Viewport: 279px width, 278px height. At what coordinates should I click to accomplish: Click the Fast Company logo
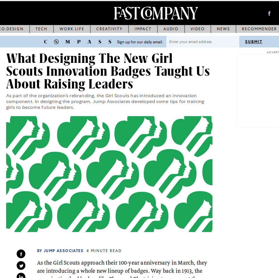(156, 13)
